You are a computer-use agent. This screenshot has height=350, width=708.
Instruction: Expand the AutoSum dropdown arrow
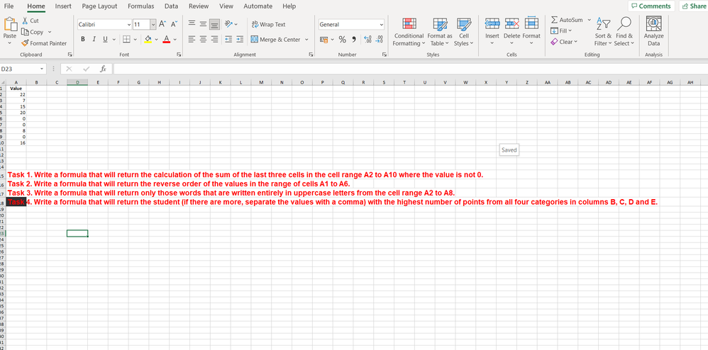(x=590, y=21)
